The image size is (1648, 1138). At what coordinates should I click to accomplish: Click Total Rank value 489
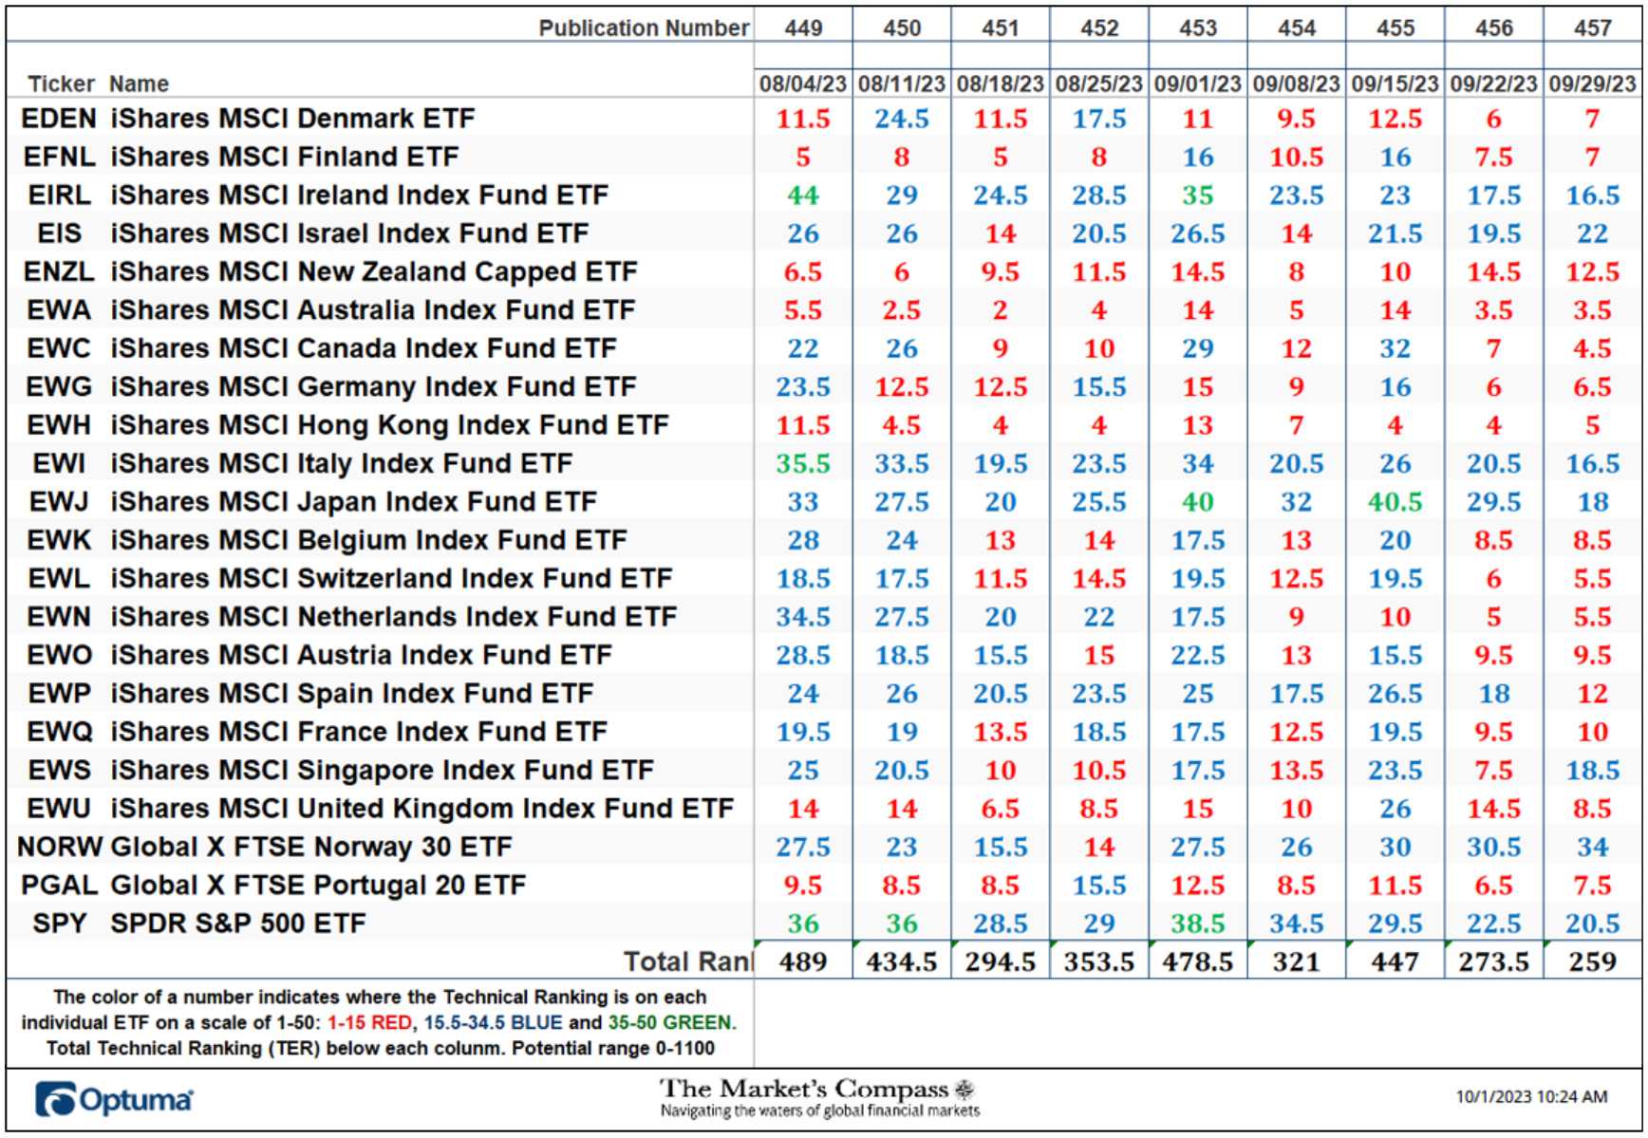[803, 962]
